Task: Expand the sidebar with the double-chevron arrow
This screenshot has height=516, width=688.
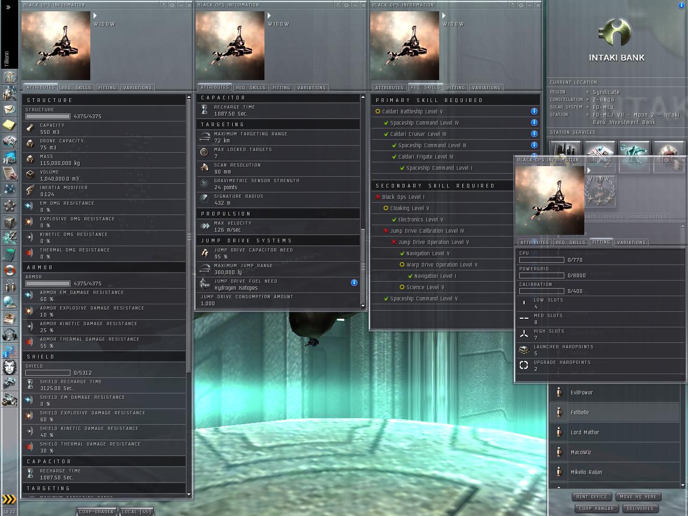Action: (x=8, y=7)
